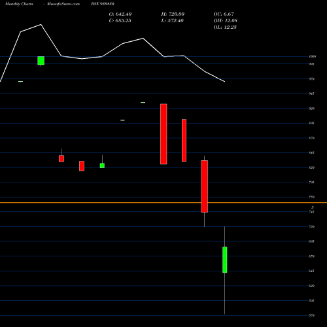Click the 995 price axis label

(312, 64)
